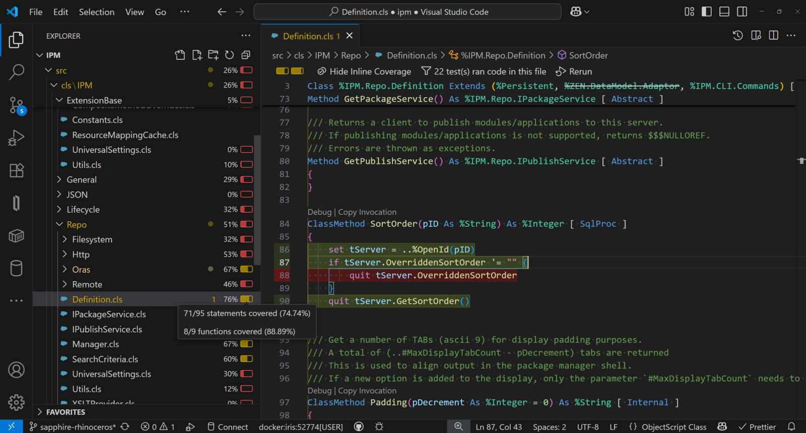Screen dimensions: 806x433
Task: Open the Selection menu
Action: pos(96,12)
